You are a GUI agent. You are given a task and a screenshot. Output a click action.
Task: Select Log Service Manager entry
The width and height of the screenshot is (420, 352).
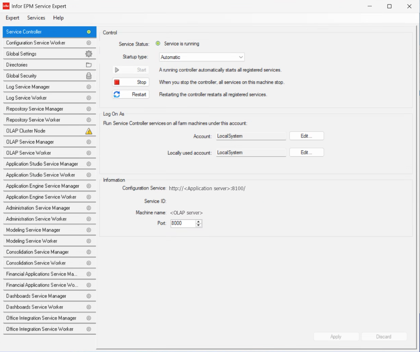49,87
